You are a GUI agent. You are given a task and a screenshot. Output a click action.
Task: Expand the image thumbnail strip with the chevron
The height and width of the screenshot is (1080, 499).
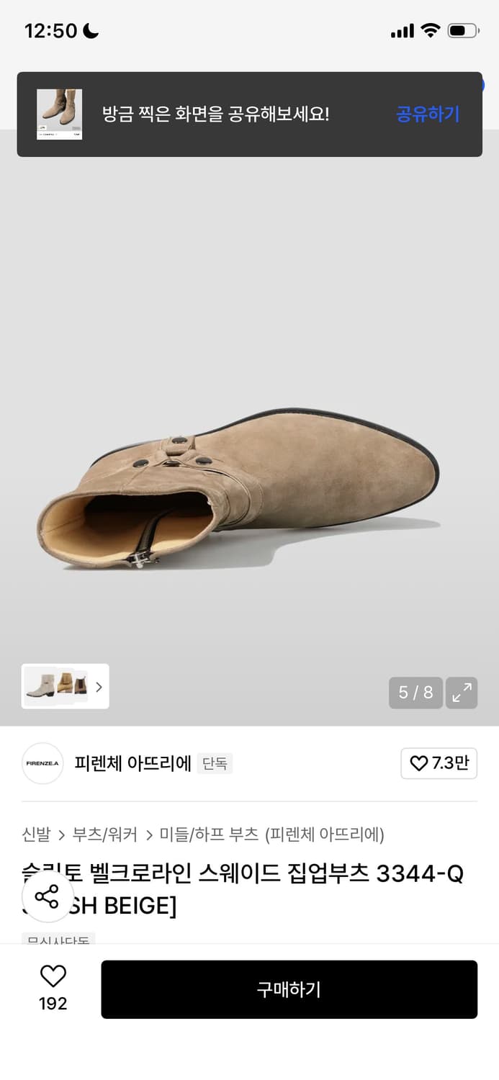tap(99, 686)
